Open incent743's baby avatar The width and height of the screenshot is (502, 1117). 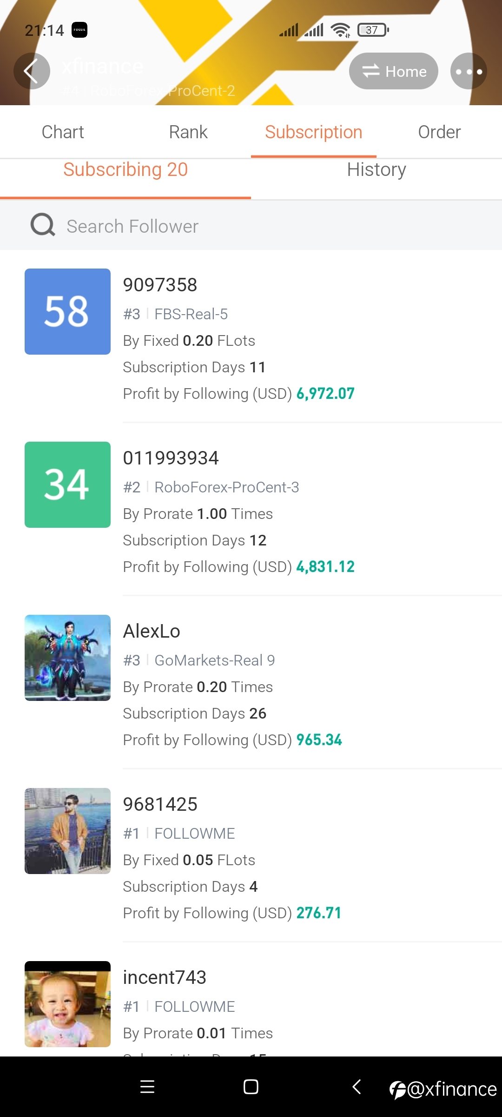click(x=67, y=1004)
